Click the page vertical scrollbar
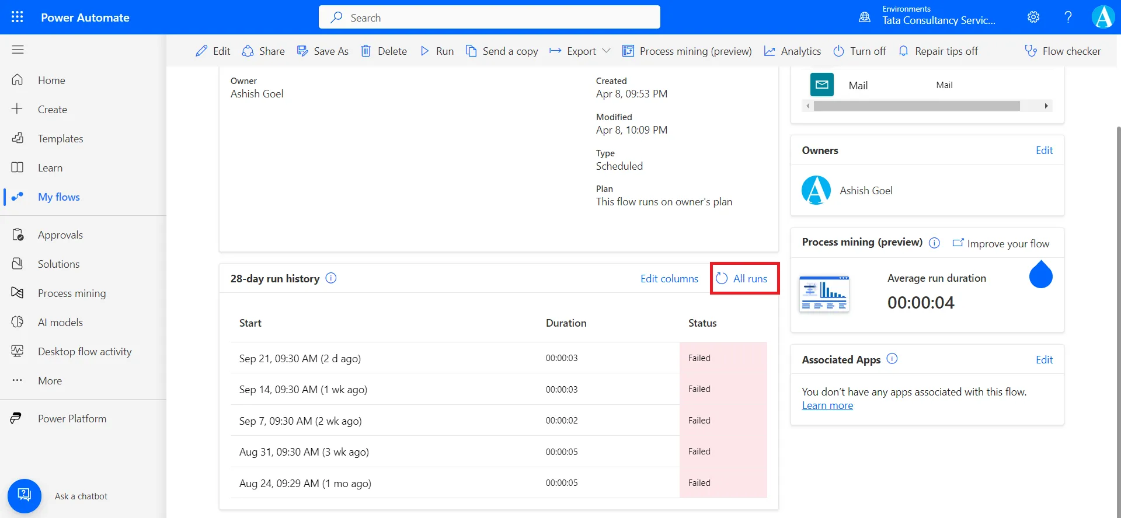 click(x=1118, y=321)
